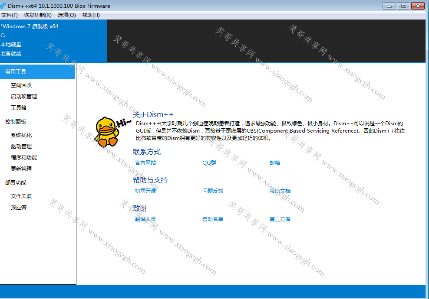Visit the 官方网站 link
The image size is (429, 299).
145,163
